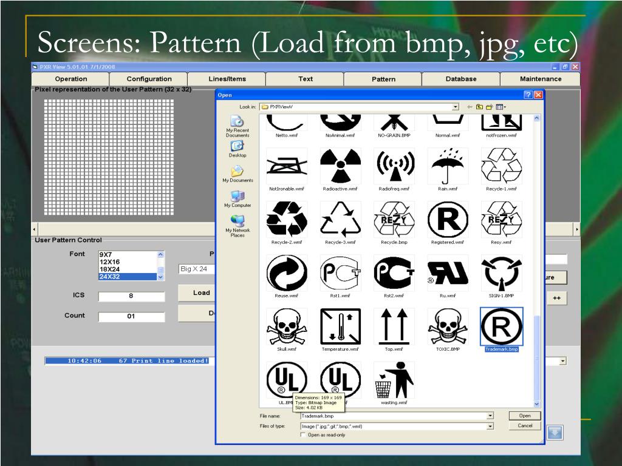Select the Radioactive.wmf symbol file
The height and width of the screenshot is (466, 622).
coord(340,170)
